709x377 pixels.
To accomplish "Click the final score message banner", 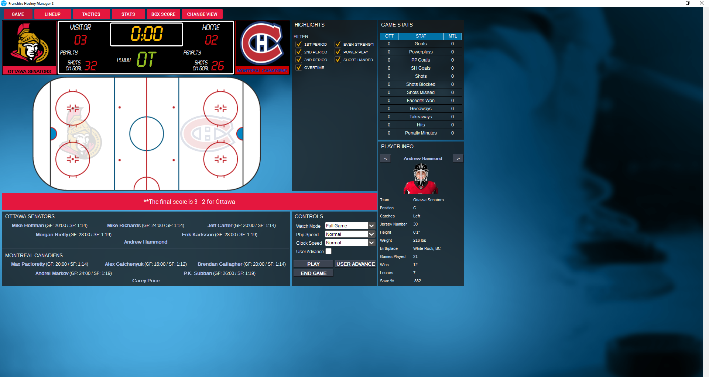I will coord(189,202).
